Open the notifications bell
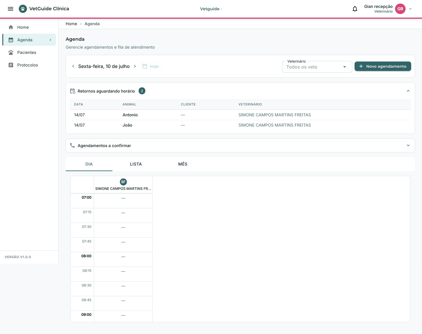 point(355,9)
